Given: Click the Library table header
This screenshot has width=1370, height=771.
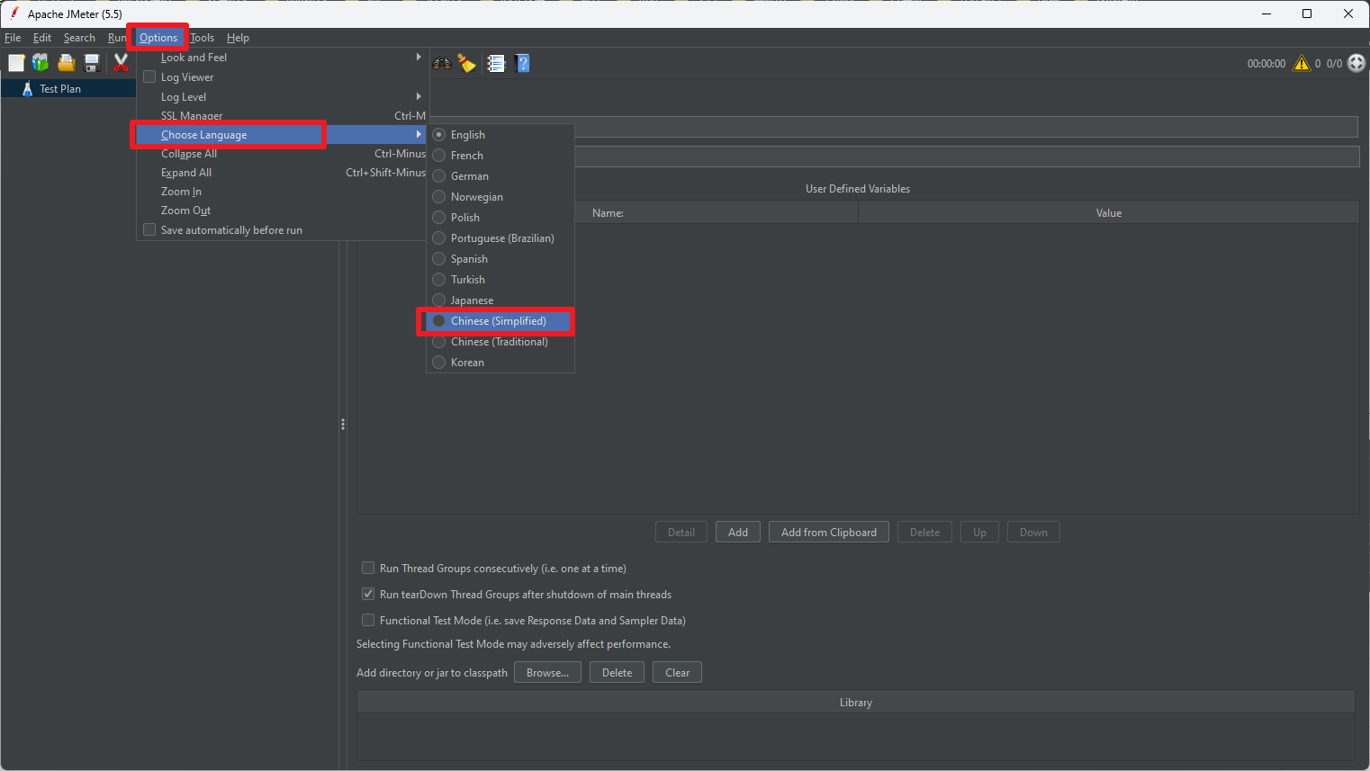Looking at the screenshot, I should pyautogui.click(x=856, y=703).
